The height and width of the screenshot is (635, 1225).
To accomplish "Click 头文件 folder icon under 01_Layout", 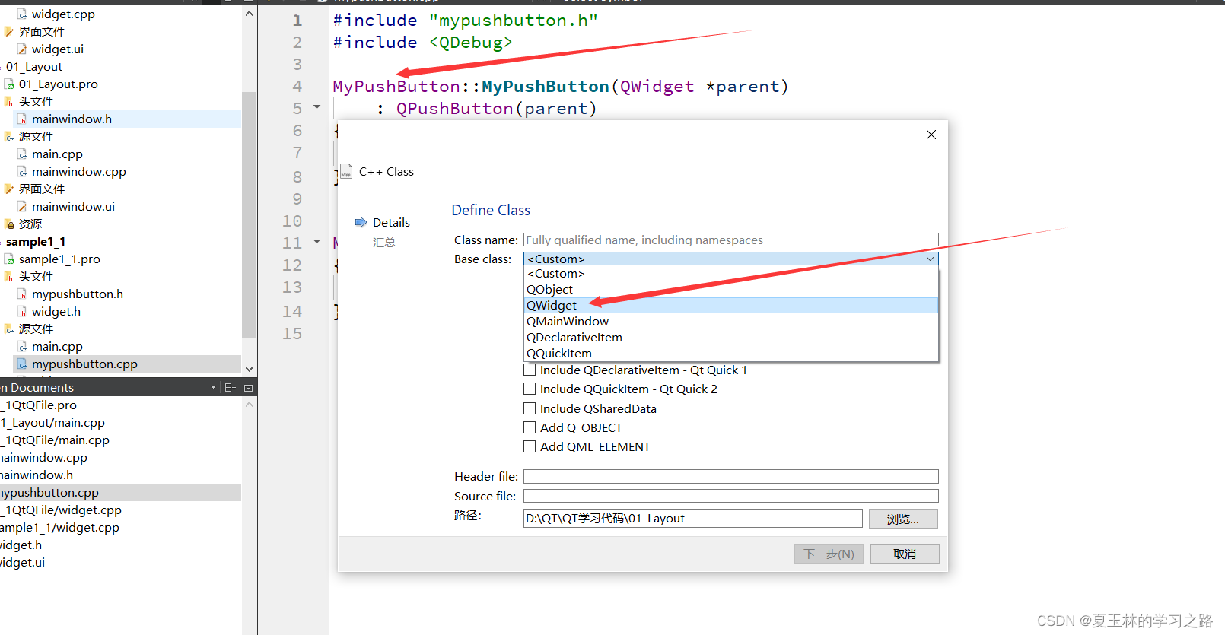I will pos(9,102).
